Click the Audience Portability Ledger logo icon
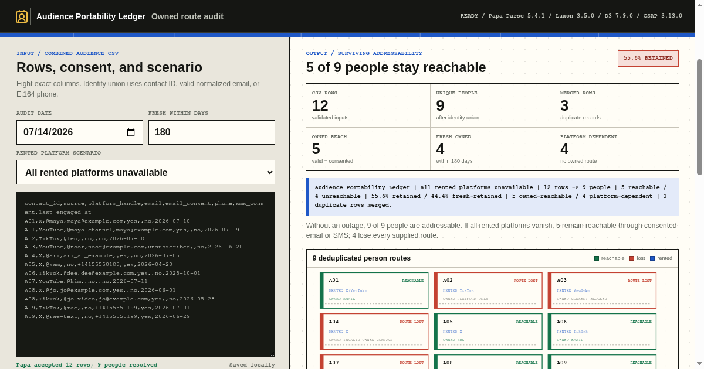 22,16
